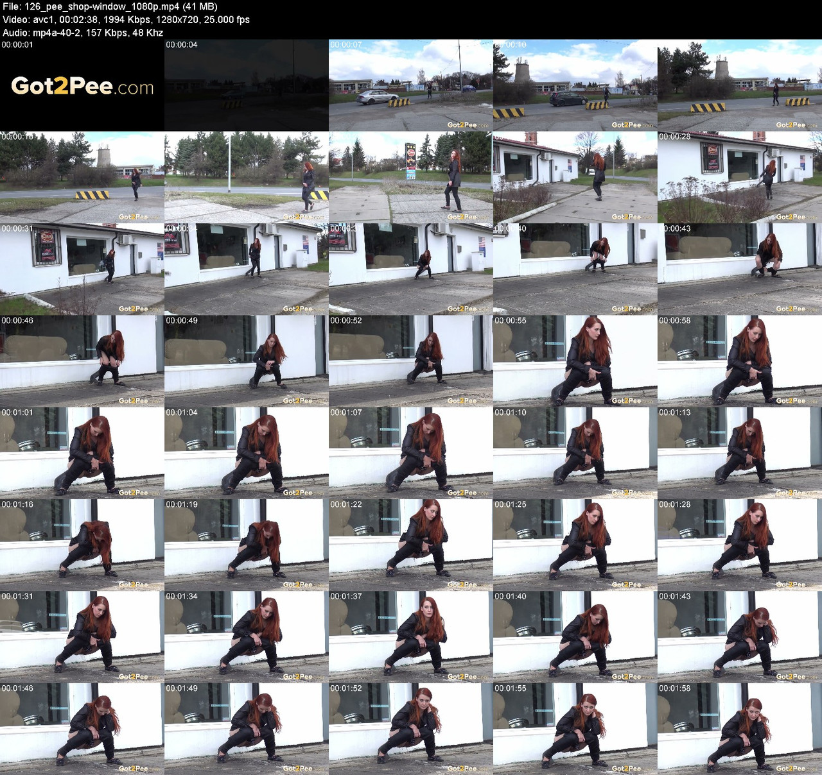Open the 00:00:43 crouching scene frame
The height and width of the screenshot is (775, 822).
[x=740, y=267]
